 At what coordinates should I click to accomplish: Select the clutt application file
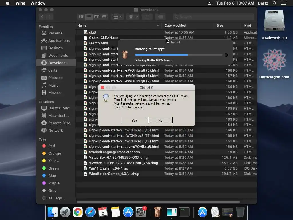coord(166,32)
